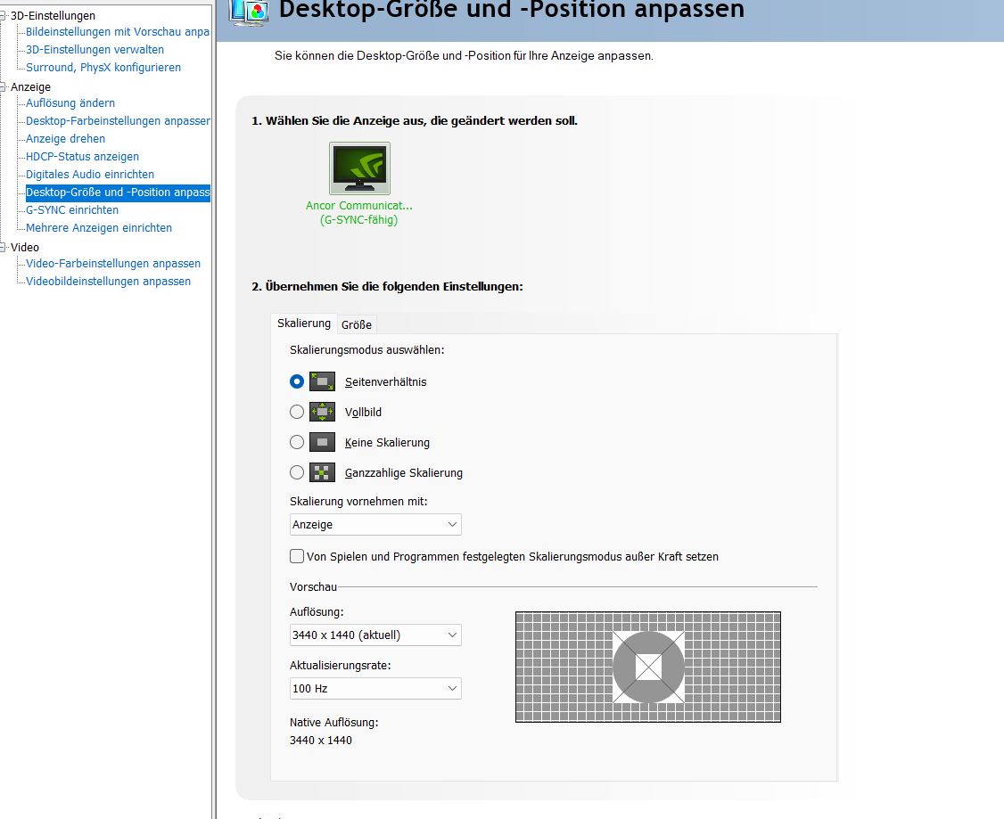Select the Keine Skalierung radio button

coord(296,442)
